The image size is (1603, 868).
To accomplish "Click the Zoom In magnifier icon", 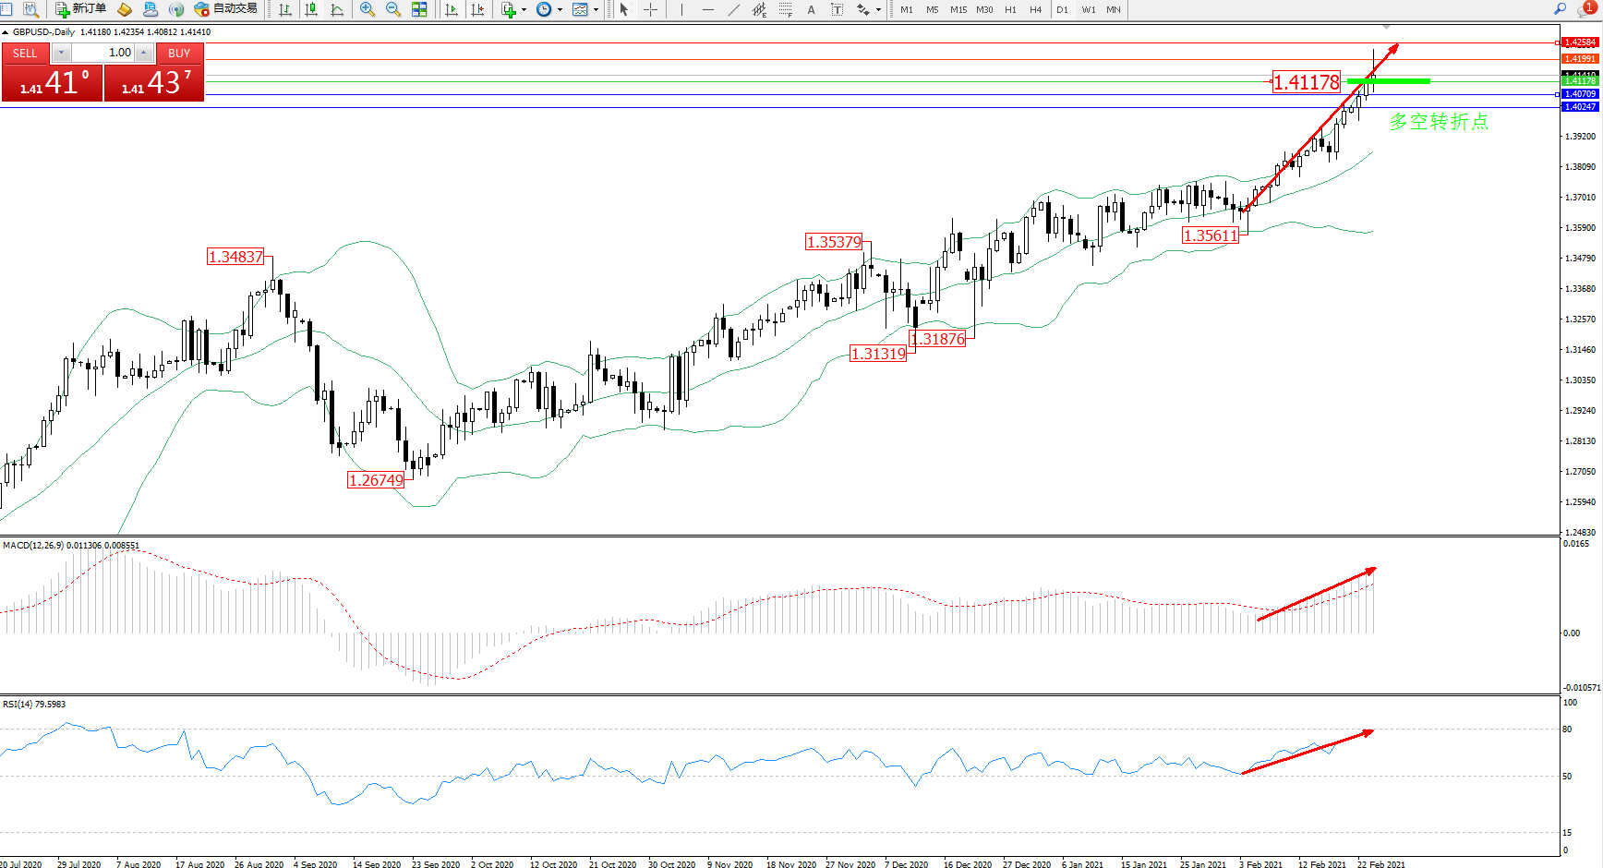I will [x=368, y=9].
